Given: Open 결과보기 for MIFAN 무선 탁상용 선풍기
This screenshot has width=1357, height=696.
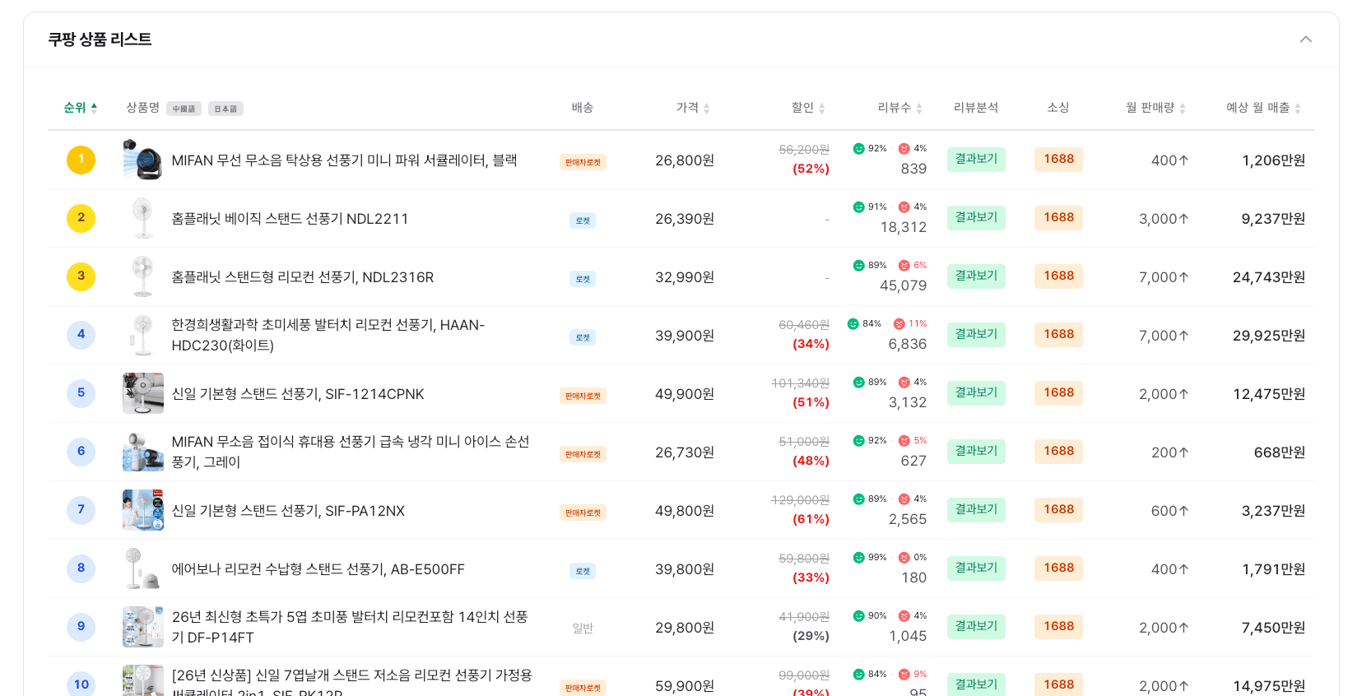Looking at the screenshot, I should [976, 159].
